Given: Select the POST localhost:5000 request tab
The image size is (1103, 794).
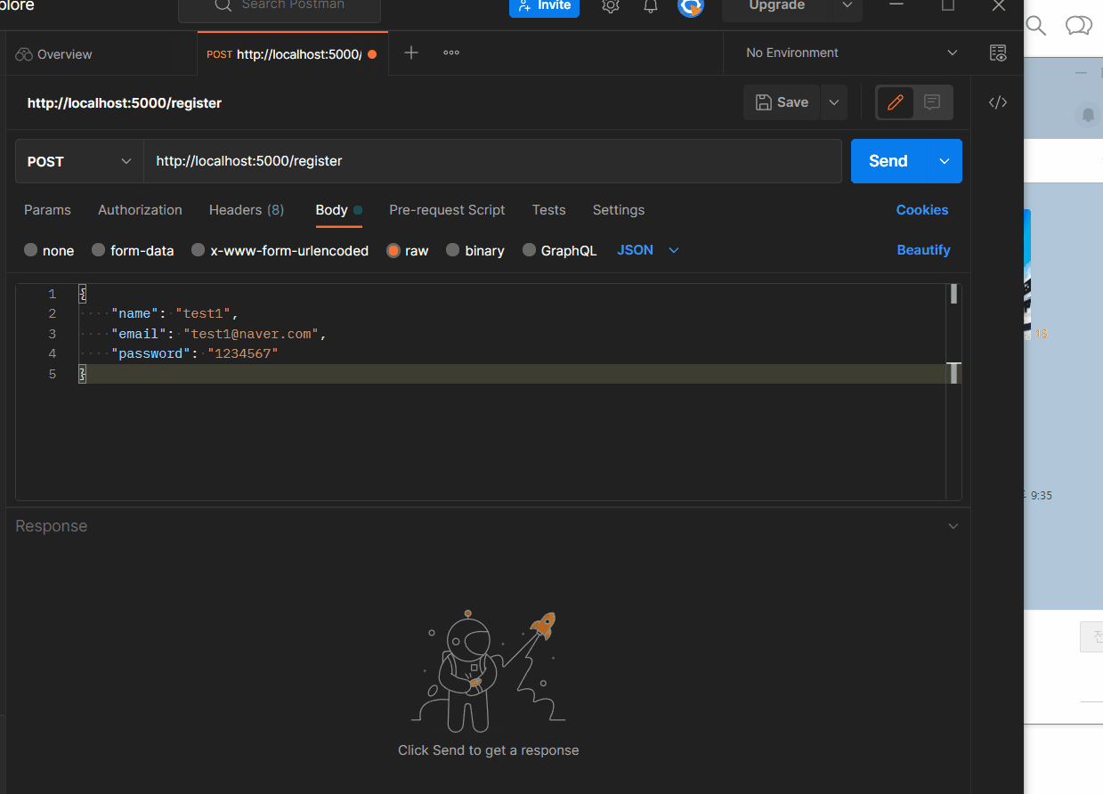Looking at the screenshot, I should pyautogui.click(x=292, y=54).
